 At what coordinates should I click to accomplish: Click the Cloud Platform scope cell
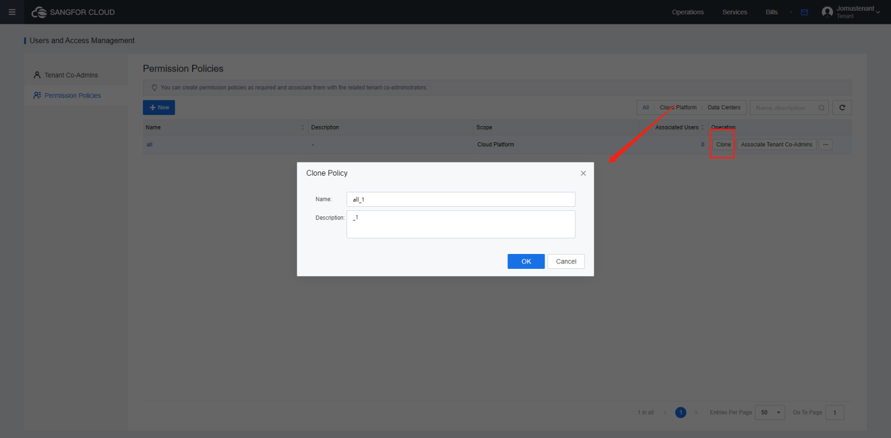pyautogui.click(x=495, y=145)
